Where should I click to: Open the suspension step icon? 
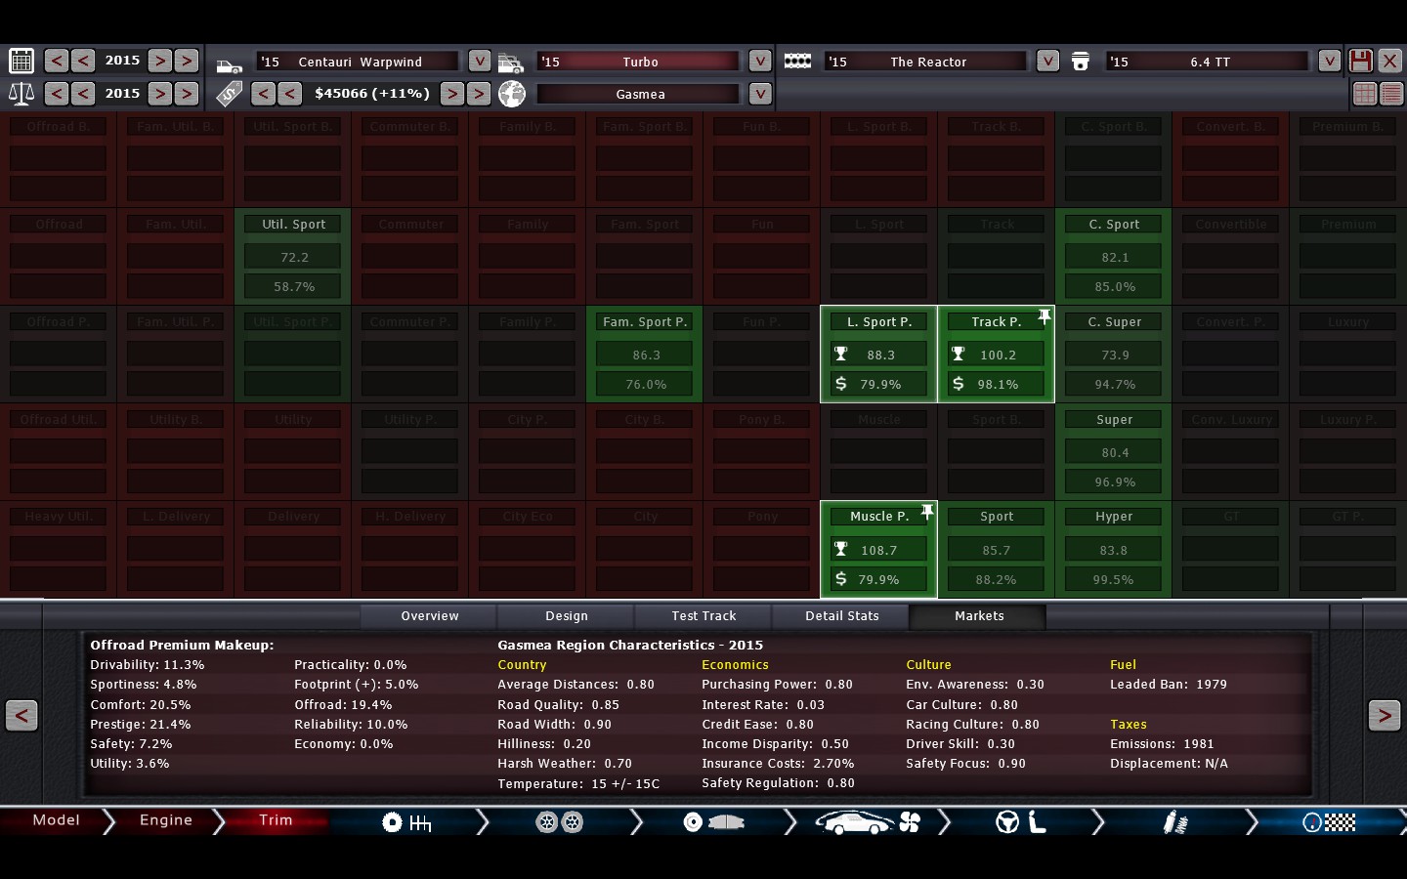point(1175,822)
